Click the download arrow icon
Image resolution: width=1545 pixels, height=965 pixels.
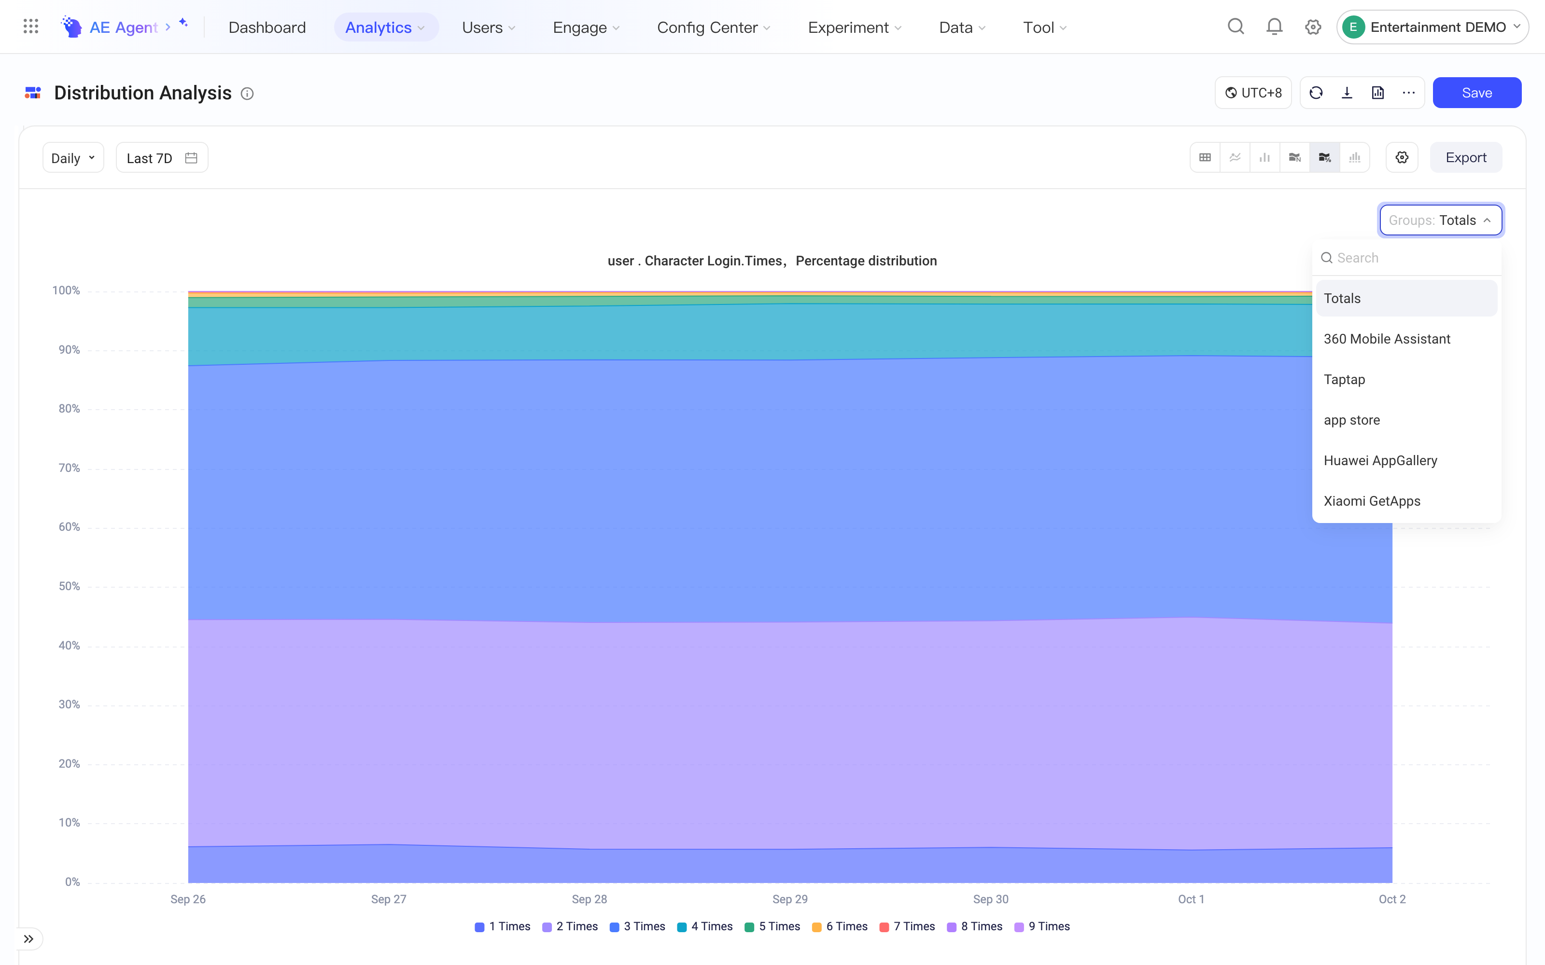click(1347, 93)
